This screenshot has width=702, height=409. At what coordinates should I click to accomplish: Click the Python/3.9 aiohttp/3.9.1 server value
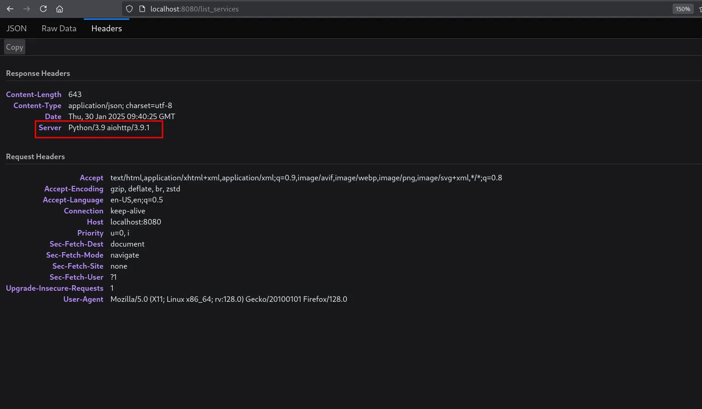109,127
